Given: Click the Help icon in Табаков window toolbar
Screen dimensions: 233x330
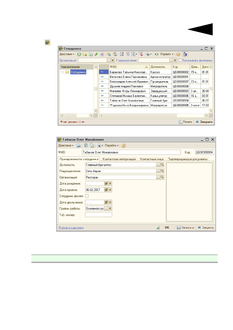Looking at the screenshot, I should [x=124, y=146].
